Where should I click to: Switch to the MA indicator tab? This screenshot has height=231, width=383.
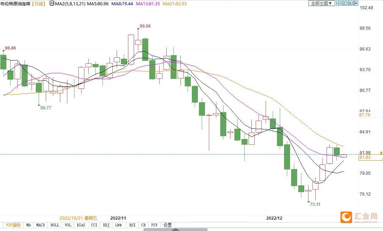pyautogui.click(x=29, y=225)
